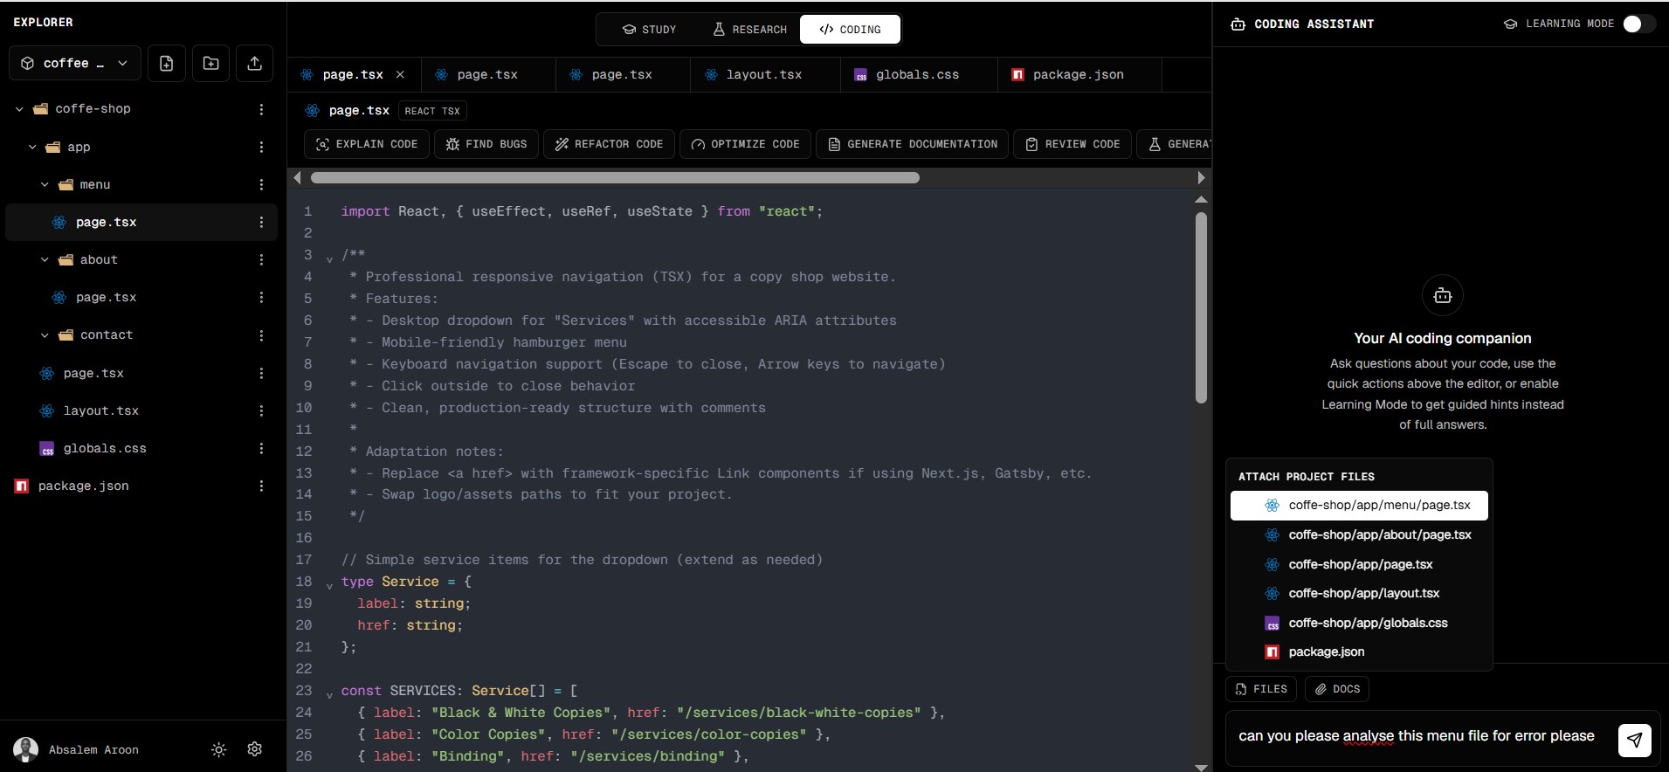The width and height of the screenshot is (1669, 772).
Task: Click the new folder icon in Explorer
Action: tap(210, 64)
